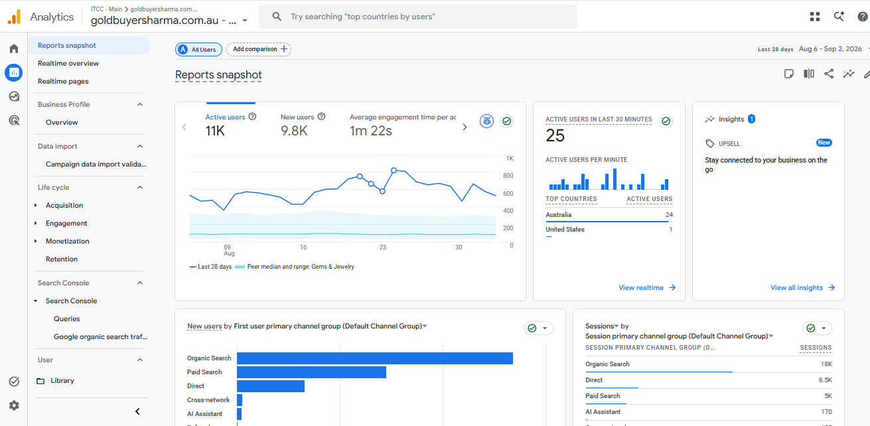
Task: Click the Direct bar in chart
Action: [x=271, y=386]
